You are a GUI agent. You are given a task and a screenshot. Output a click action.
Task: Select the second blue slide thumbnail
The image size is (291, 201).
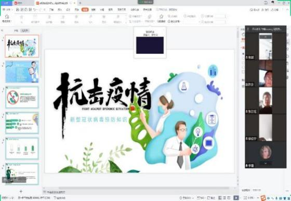(x=22, y=71)
